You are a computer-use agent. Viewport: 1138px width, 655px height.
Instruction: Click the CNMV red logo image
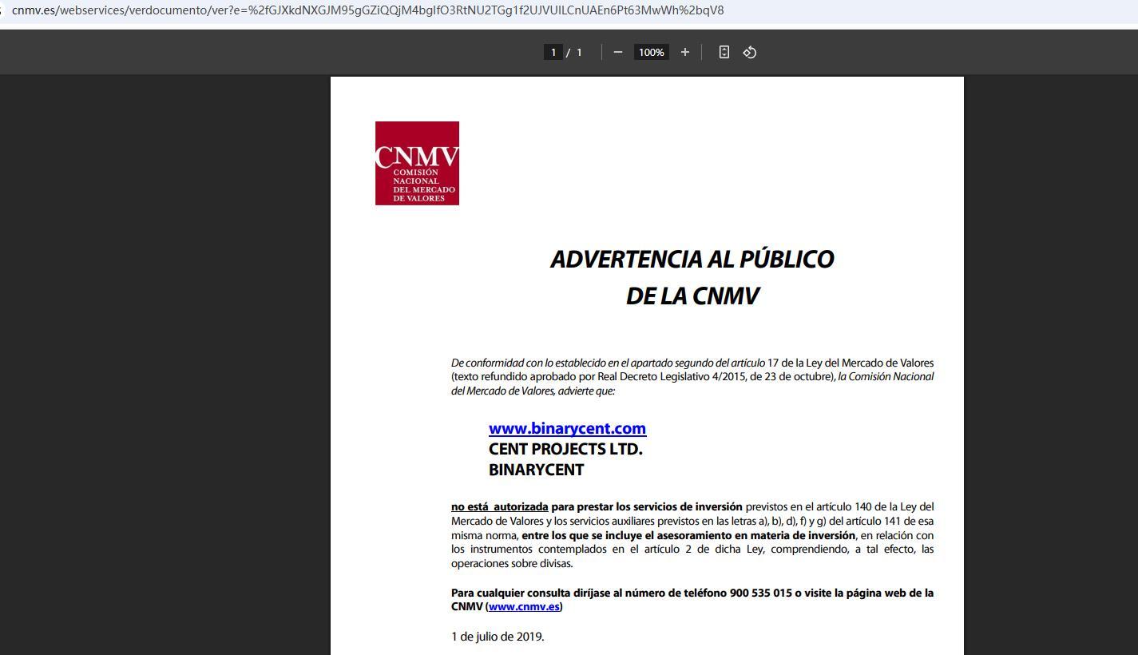click(x=417, y=163)
